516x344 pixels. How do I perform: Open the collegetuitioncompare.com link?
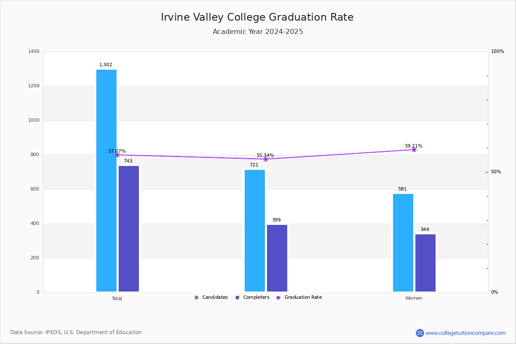[465, 333]
